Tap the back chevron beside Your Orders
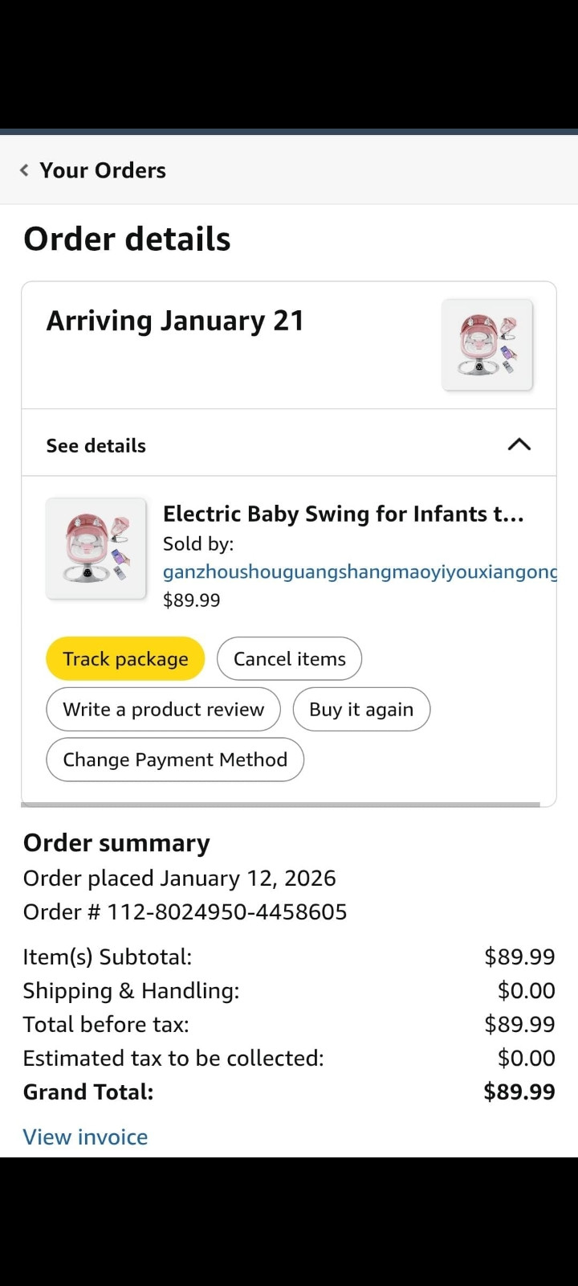The width and height of the screenshot is (578, 1286). pyautogui.click(x=24, y=170)
